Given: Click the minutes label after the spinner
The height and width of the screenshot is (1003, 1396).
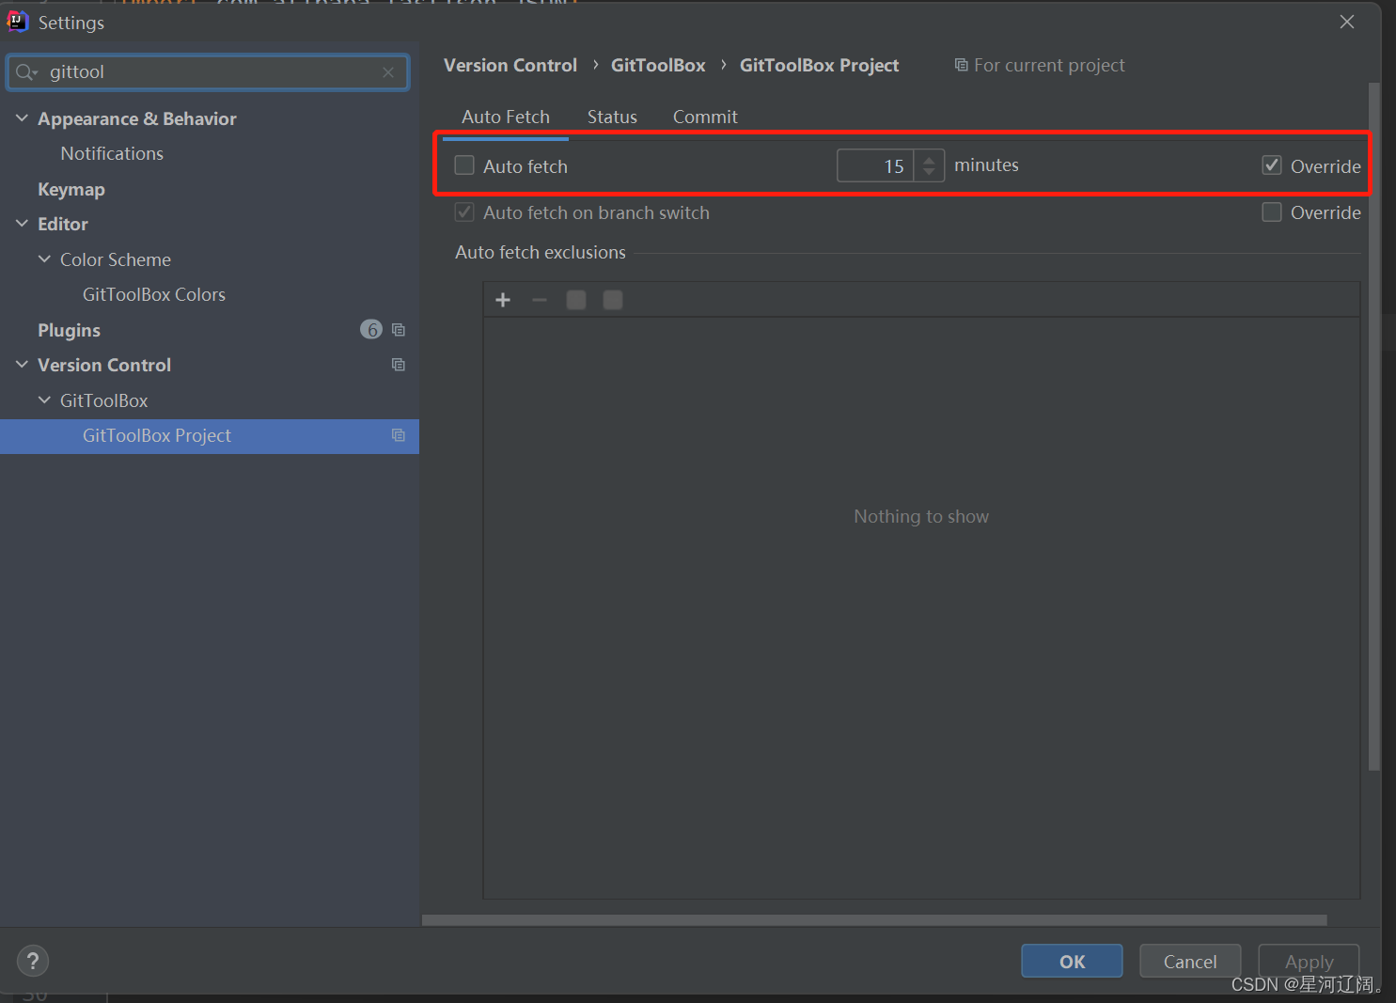Looking at the screenshot, I should [986, 165].
